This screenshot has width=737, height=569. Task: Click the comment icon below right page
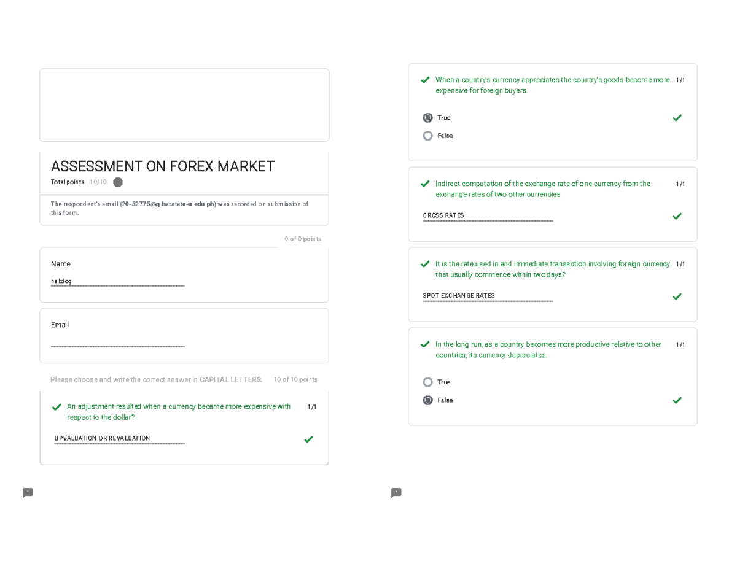pyautogui.click(x=396, y=493)
